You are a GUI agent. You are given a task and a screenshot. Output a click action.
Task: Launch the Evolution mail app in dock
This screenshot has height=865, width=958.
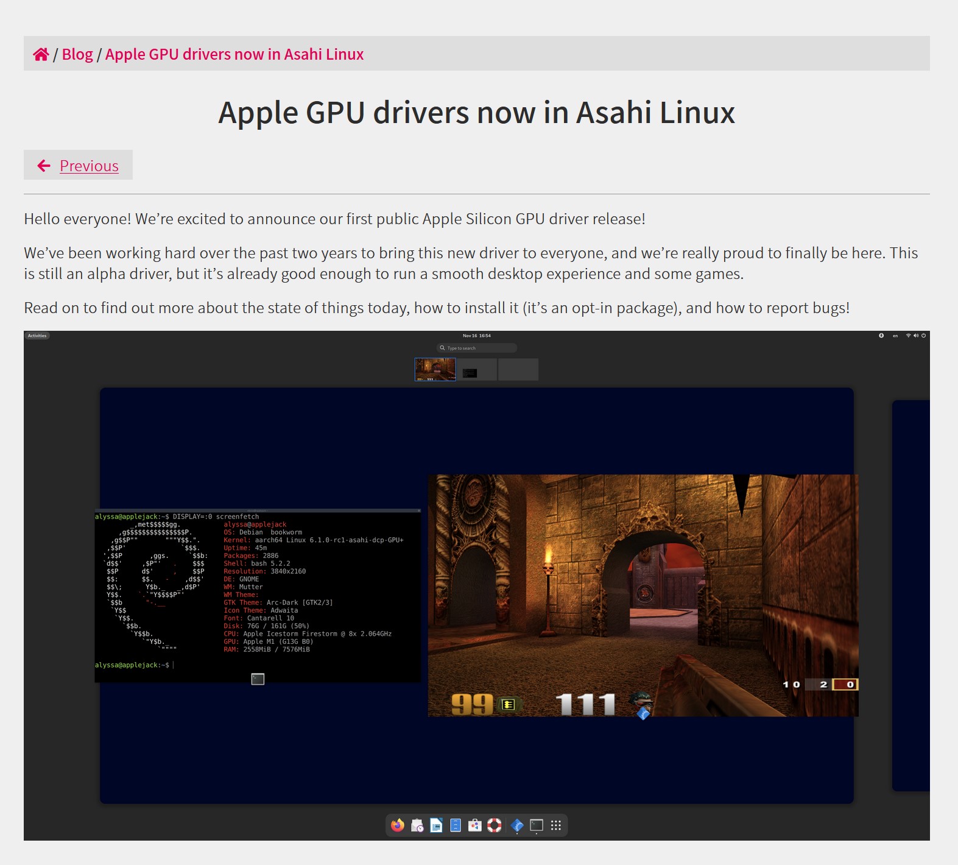[417, 825]
